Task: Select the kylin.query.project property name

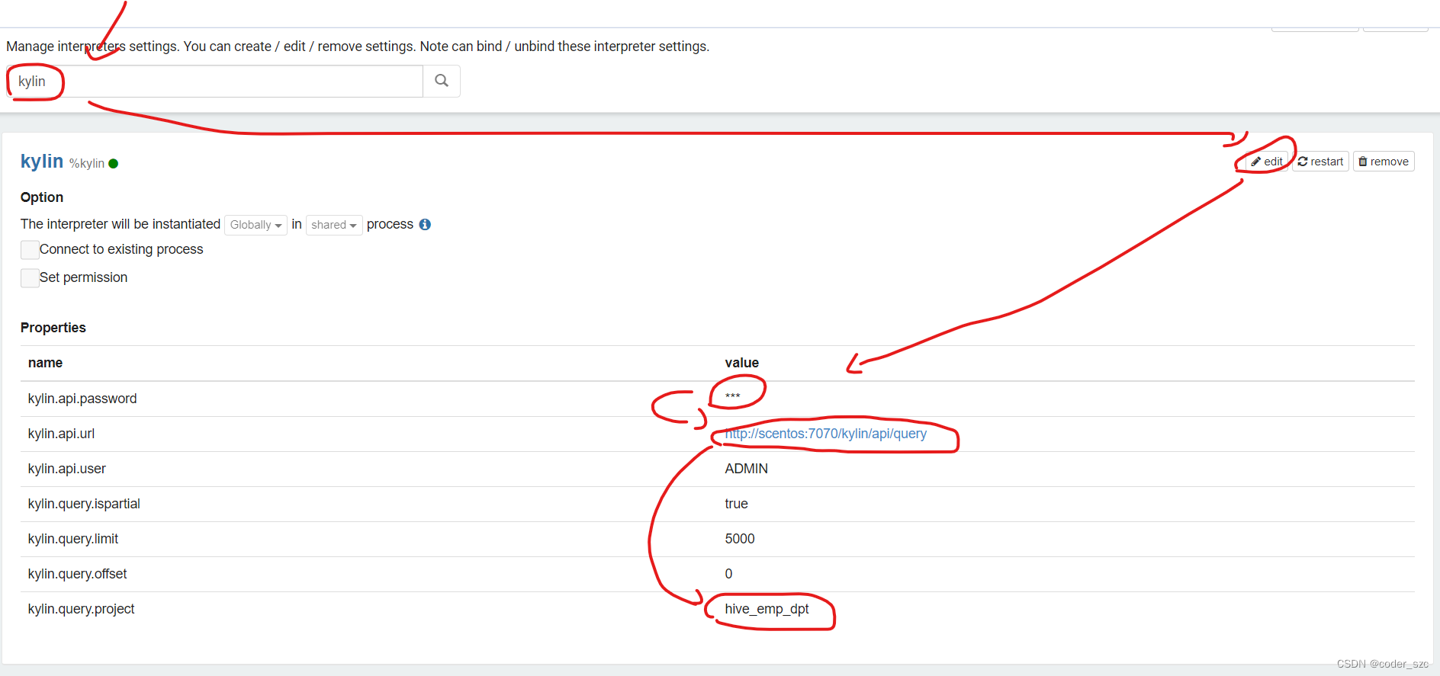Action: click(82, 609)
